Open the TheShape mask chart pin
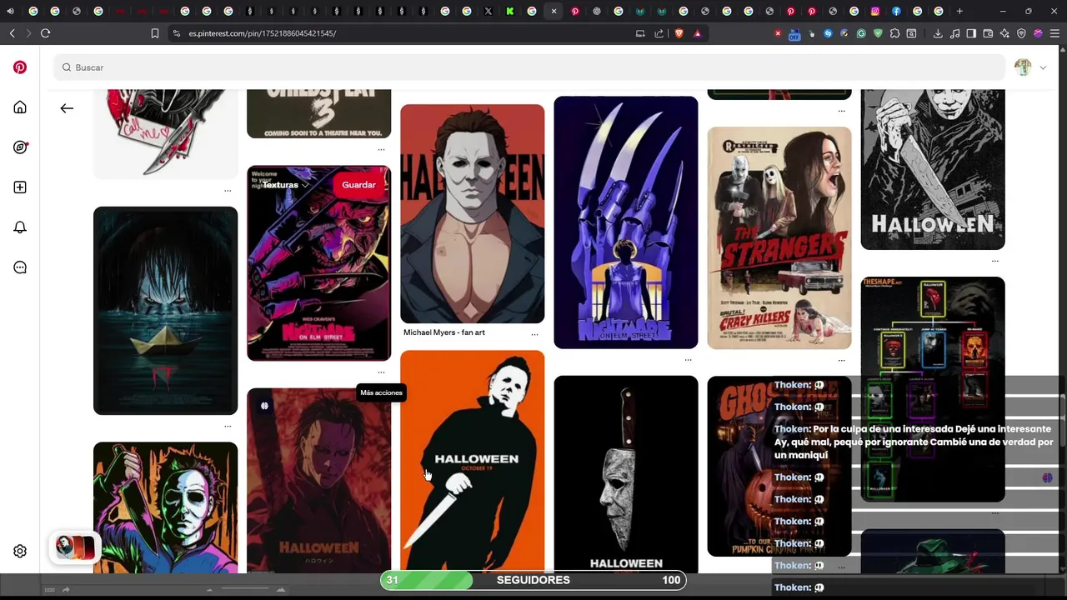The height and width of the screenshot is (600, 1067). (x=933, y=389)
